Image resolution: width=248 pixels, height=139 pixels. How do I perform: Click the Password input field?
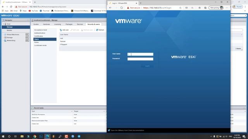pyautogui.click(x=140, y=59)
